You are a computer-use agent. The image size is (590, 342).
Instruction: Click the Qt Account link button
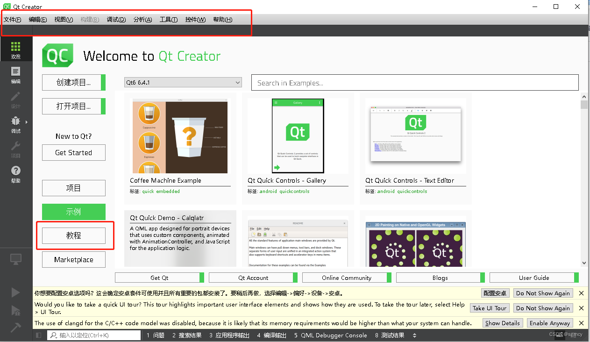point(253,278)
